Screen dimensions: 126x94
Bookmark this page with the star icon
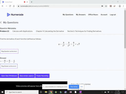(x=106, y=6)
